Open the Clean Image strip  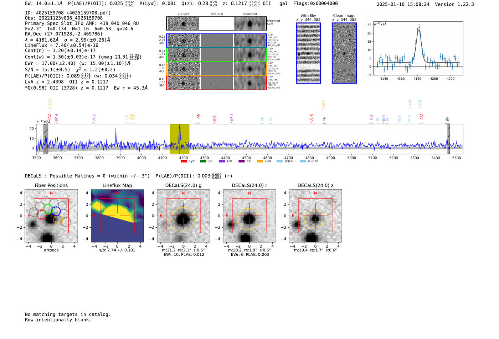point(344,53)
